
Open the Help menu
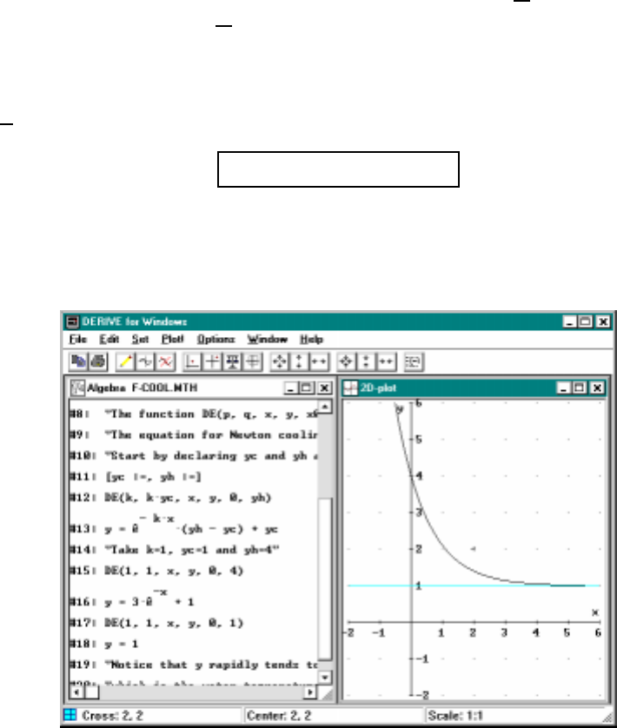point(311,340)
